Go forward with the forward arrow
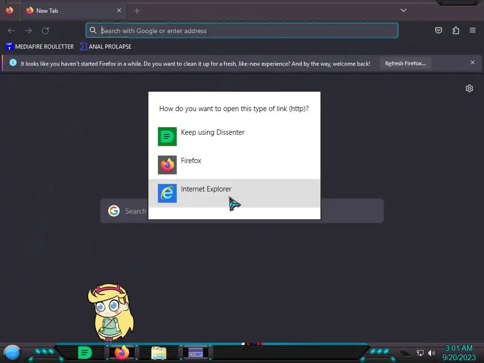Screen dimensions: 484x363 click(28, 31)
